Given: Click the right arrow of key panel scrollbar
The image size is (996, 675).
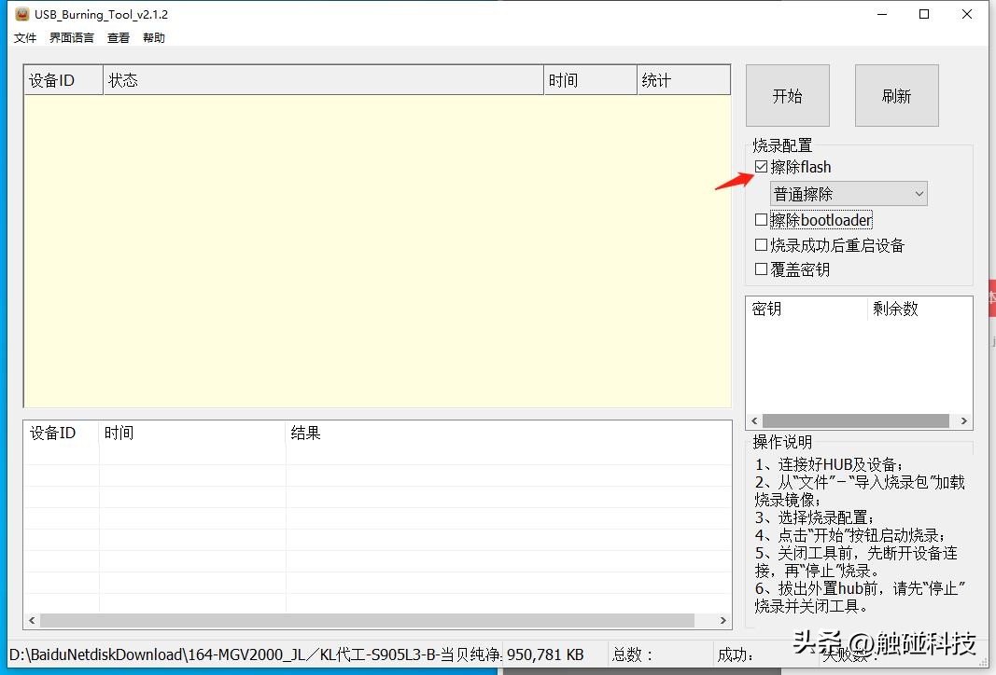Looking at the screenshot, I should tap(964, 420).
